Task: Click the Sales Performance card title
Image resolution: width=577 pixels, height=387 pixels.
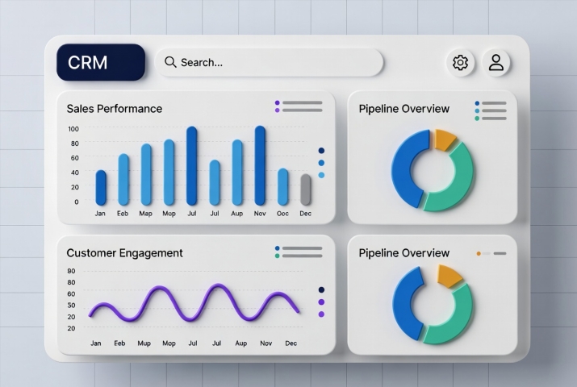Action: (x=114, y=109)
